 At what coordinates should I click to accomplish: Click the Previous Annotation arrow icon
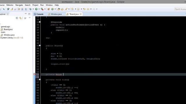click(x=78, y=9)
